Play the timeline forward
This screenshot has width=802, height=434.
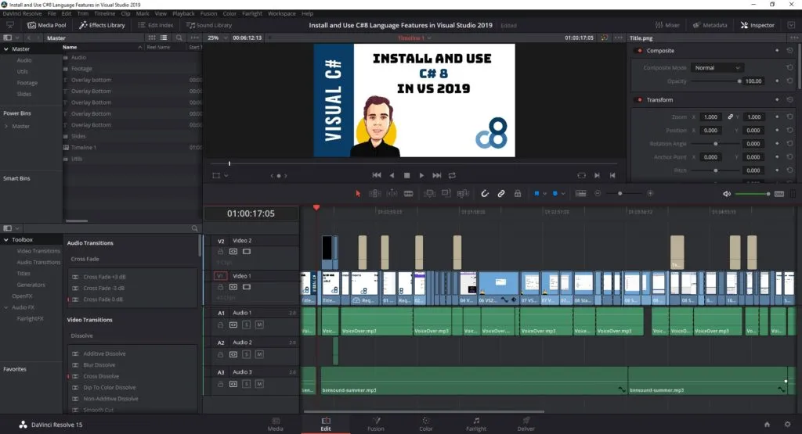[421, 175]
